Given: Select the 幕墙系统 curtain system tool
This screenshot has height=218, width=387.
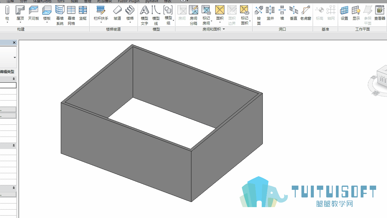Looking at the screenshot, I should tap(60, 15).
